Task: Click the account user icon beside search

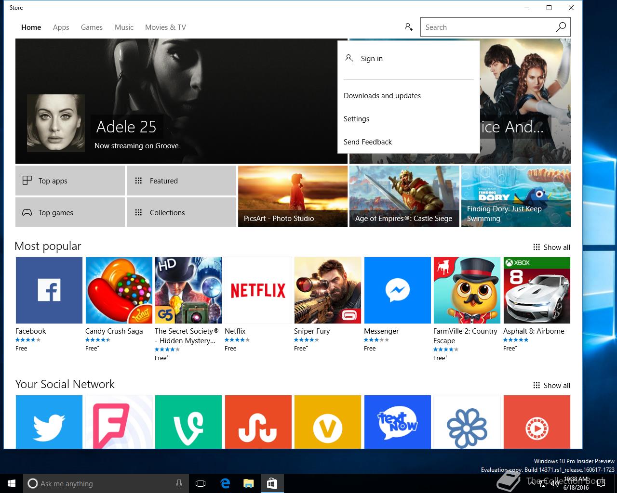Action: pyautogui.click(x=408, y=27)
